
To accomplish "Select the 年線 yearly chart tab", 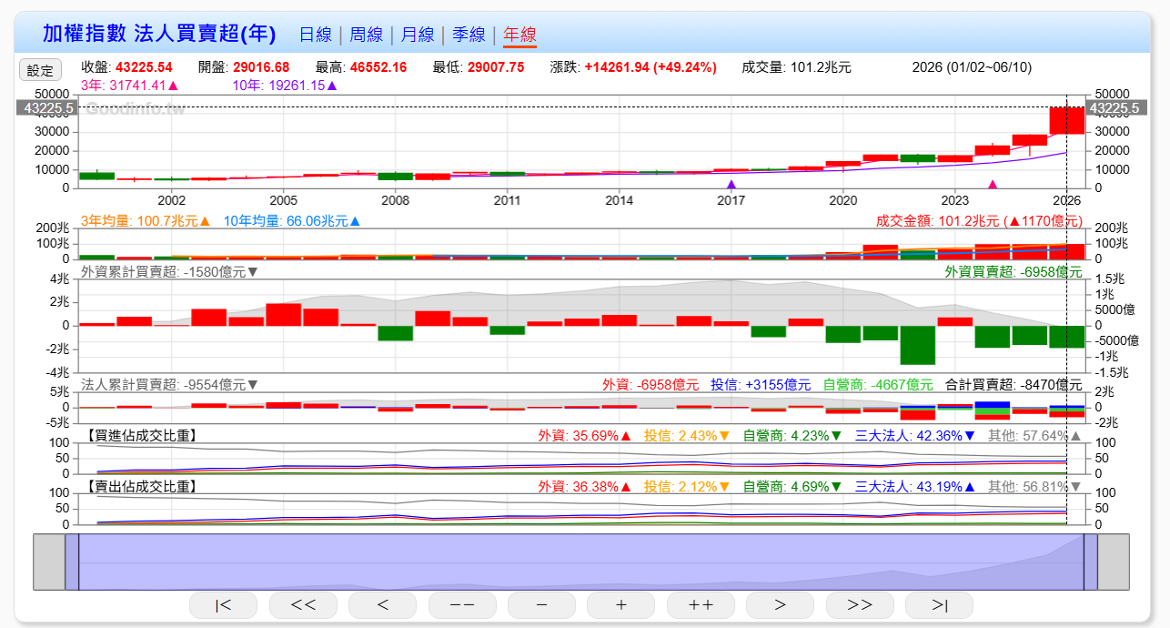I will coord(520,35).
